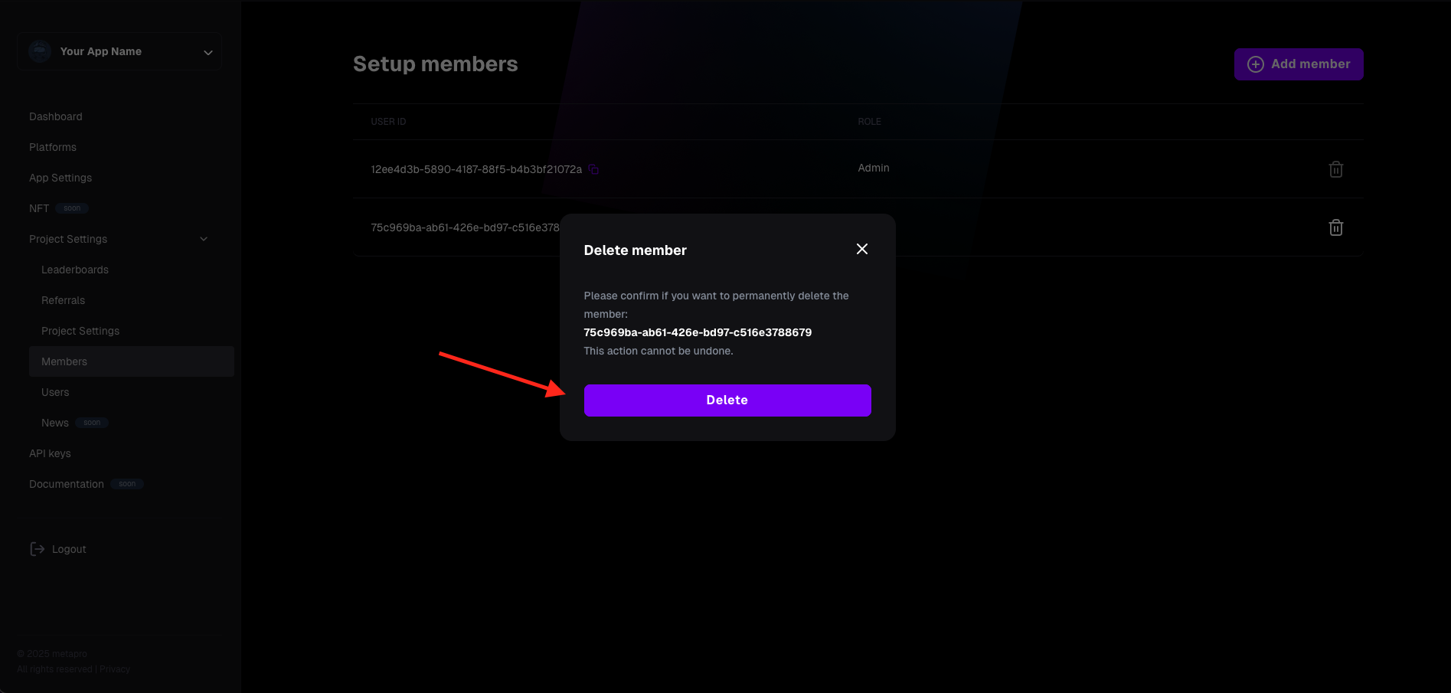Open the Your App Name dropdown chevron
Image resolution: width=1451 pixels, height=693 pixels.
point(208,52)
